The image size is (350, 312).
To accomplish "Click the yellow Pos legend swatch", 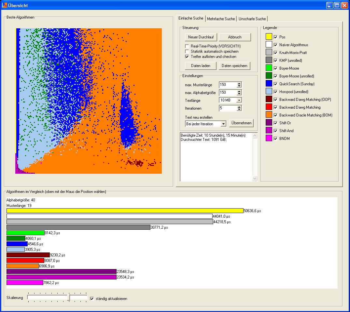I will click(x=269, y=37).
